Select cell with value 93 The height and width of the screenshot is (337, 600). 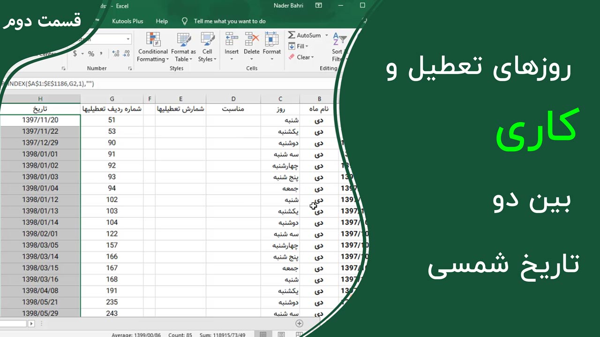coord(112,177)
